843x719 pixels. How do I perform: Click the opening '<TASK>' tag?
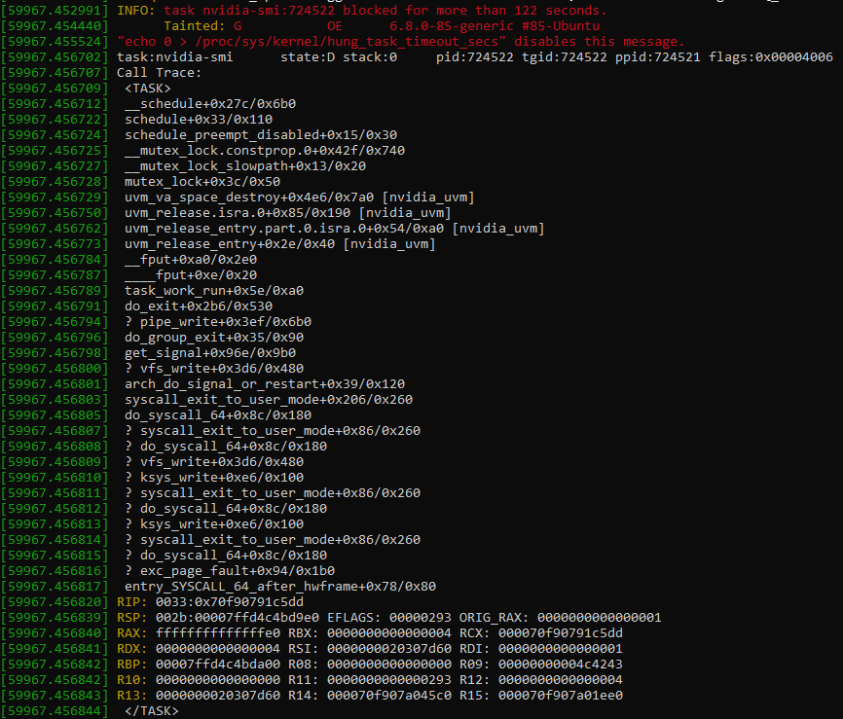148,89
